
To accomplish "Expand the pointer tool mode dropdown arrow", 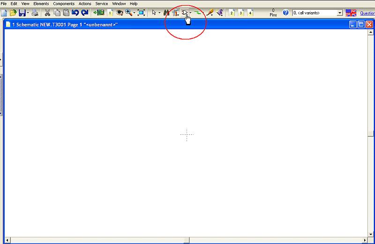I will click(159, 13).
